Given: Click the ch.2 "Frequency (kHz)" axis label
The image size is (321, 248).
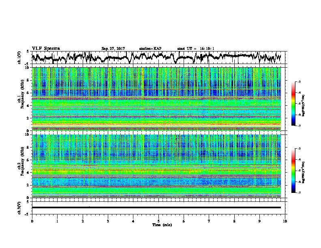Looking at the screenshot, I should click(x=22, y=161).
